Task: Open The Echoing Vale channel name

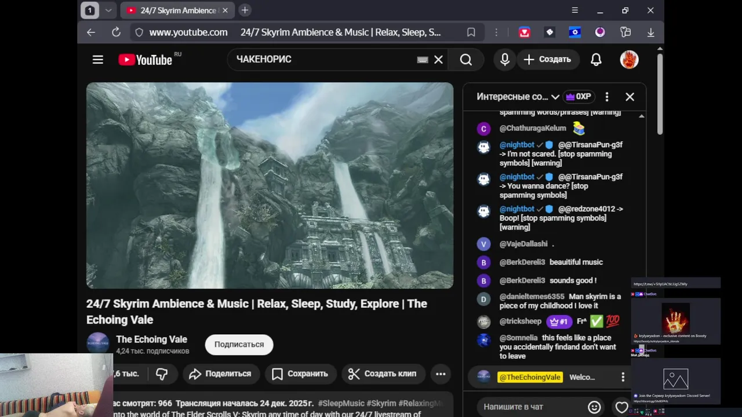Action: pos(151,339)
